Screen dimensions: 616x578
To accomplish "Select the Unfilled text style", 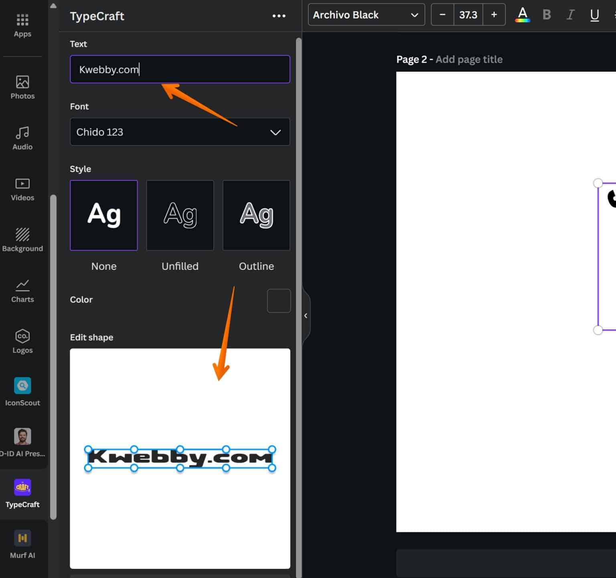I will pyautogui.click(x=180, y=215).
